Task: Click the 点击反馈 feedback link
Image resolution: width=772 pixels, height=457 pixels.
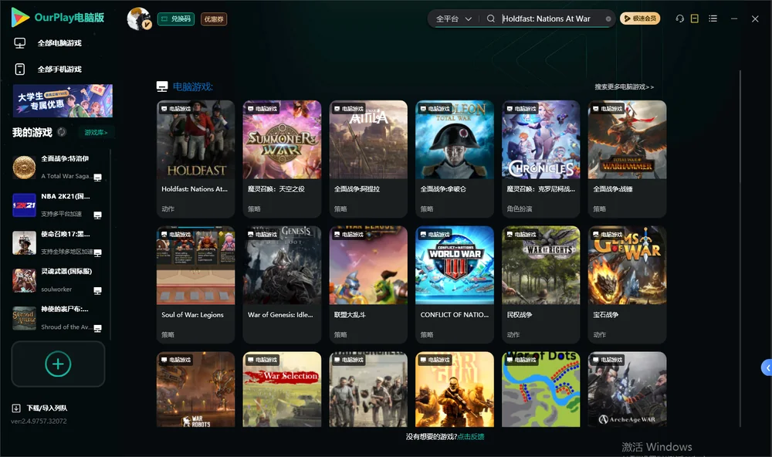Action: tap(471, 436)
